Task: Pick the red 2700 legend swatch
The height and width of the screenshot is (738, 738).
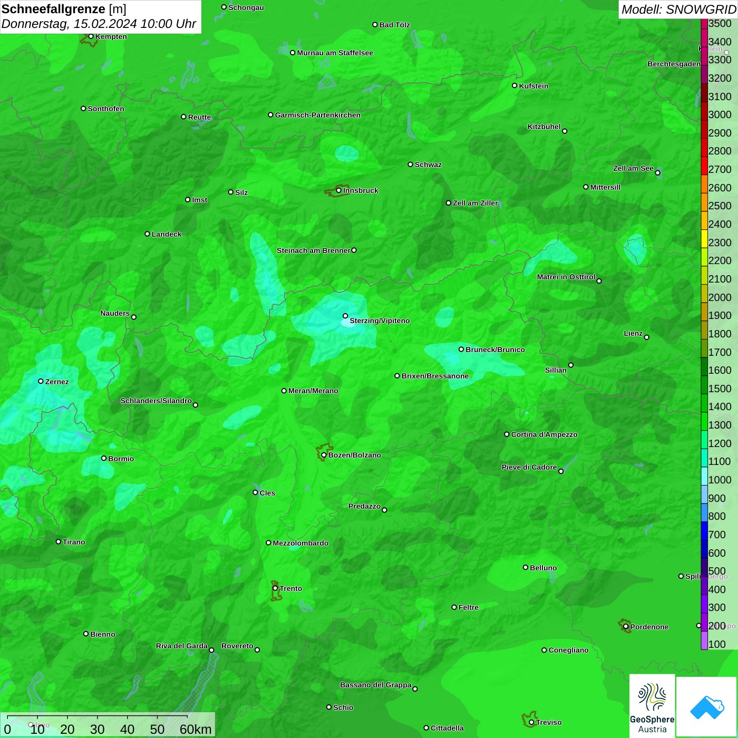Action: point(704,166)
